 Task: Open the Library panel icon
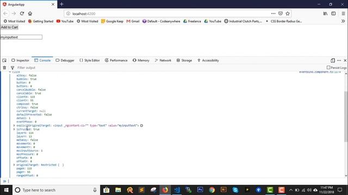coord(325,14)
